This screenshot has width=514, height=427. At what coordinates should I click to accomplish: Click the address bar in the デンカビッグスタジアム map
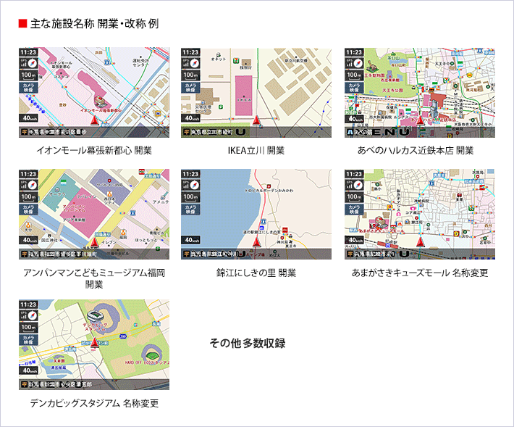click(x=94, y=384)
